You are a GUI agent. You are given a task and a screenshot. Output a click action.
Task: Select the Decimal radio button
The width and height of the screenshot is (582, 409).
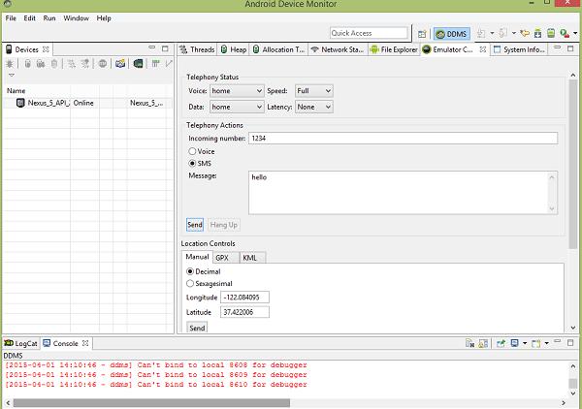[190, 271]
